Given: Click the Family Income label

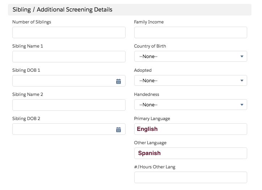Looking at the screenshot, I should coord(149,22).
